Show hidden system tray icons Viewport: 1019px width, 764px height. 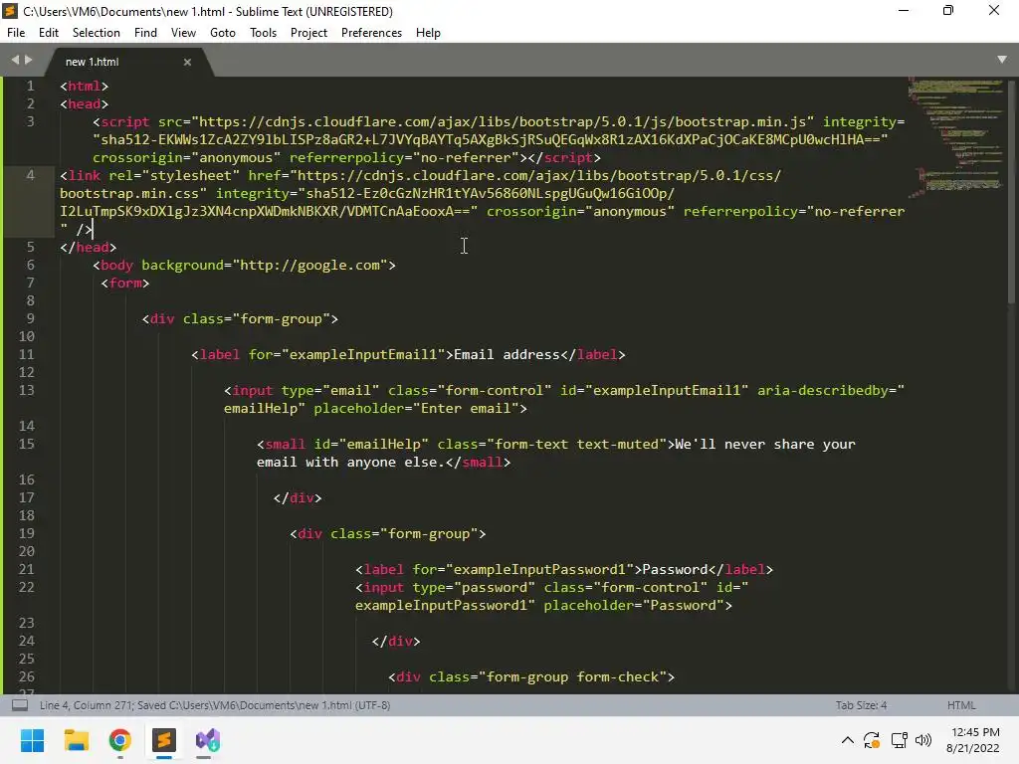coord(848,740)
